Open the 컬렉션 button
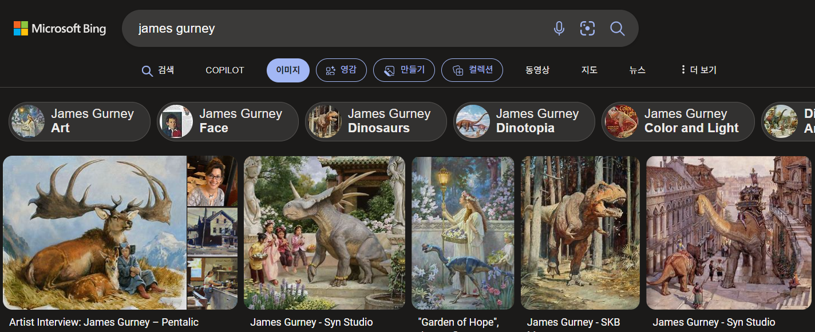The width and height of the screenshot is (815, 332). [472, 70]
